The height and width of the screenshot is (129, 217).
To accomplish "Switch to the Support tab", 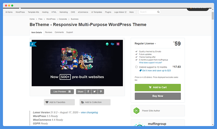I will click(70, 32).
